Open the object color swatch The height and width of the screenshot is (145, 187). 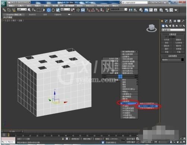click(x=183, y=60)
